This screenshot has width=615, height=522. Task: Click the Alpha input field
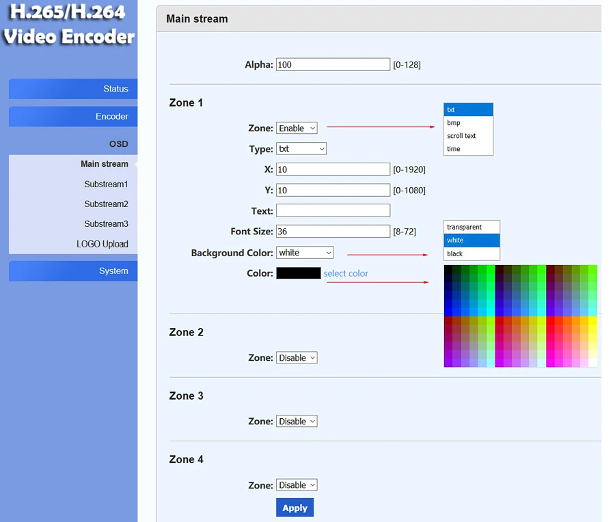click(333, 65)
